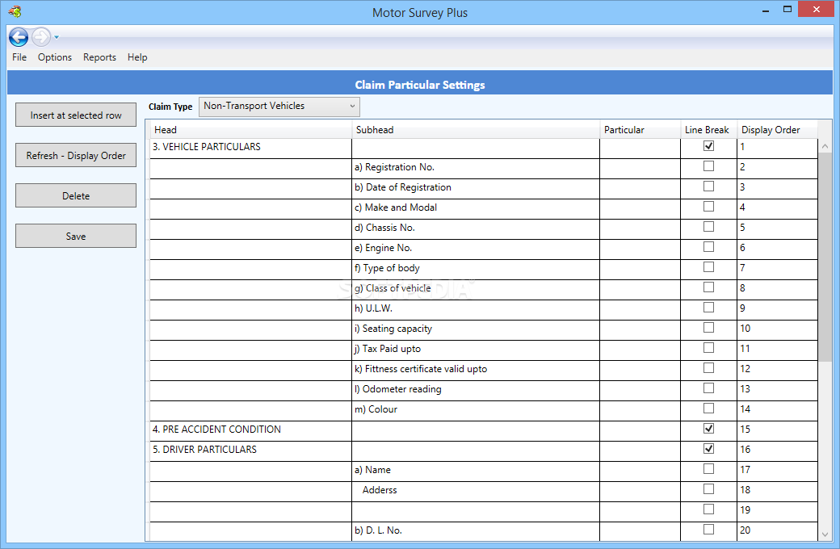Select the '4. PRE ACCIDENT CONDITION' head cell
840x549 pixels.
[250, 430]
